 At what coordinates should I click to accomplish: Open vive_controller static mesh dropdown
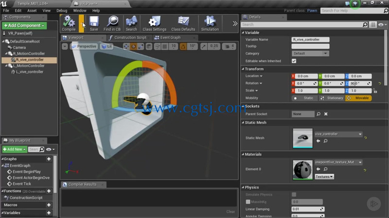(338, 134)
